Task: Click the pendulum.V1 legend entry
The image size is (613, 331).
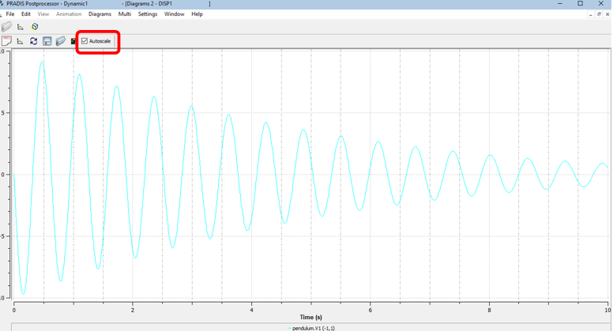Action: (x=312, y=328)
